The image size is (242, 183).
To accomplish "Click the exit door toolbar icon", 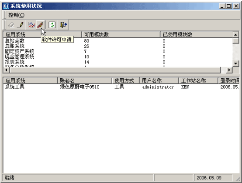I will click(63, 25).
